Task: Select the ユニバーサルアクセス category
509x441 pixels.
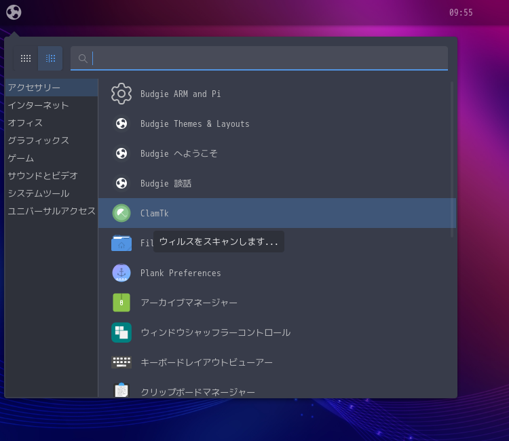Action: (x=52, y=211)
